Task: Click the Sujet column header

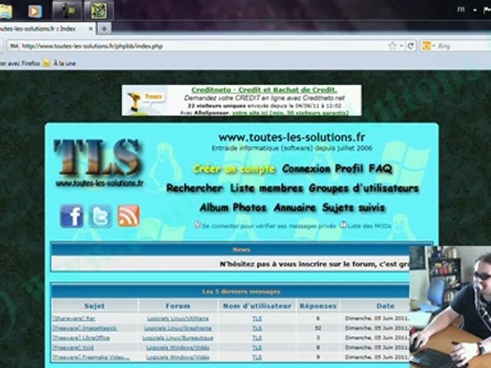Action: coord(94,306)
